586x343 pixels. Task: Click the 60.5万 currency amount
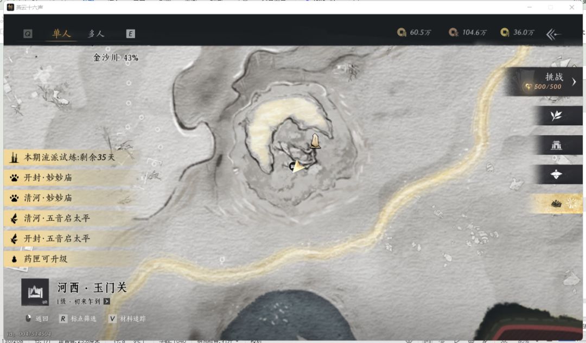click(x=420, y=33)
